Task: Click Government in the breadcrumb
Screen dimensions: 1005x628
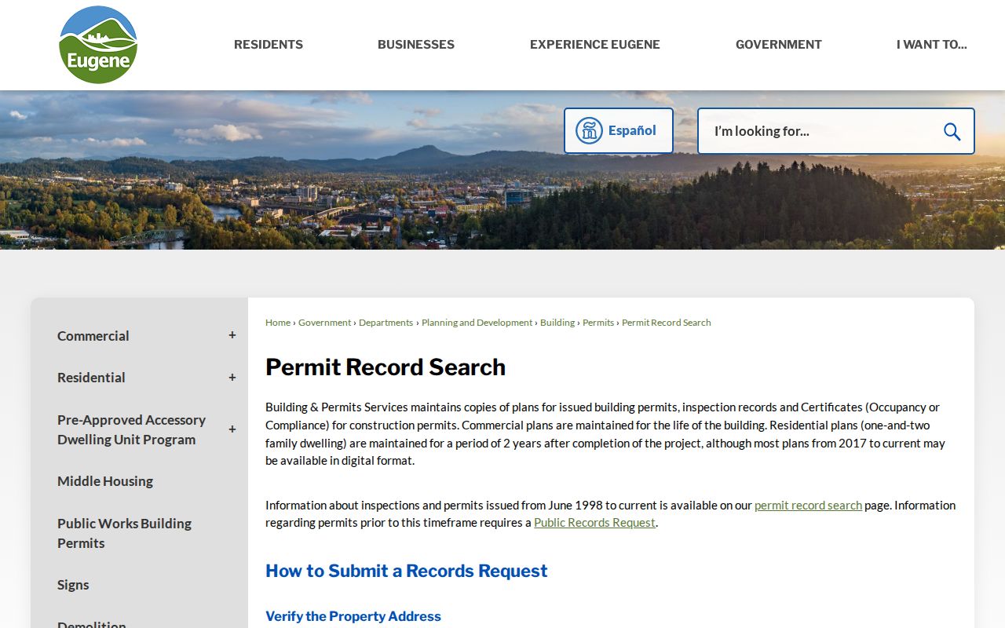Action: pos(324,323)
